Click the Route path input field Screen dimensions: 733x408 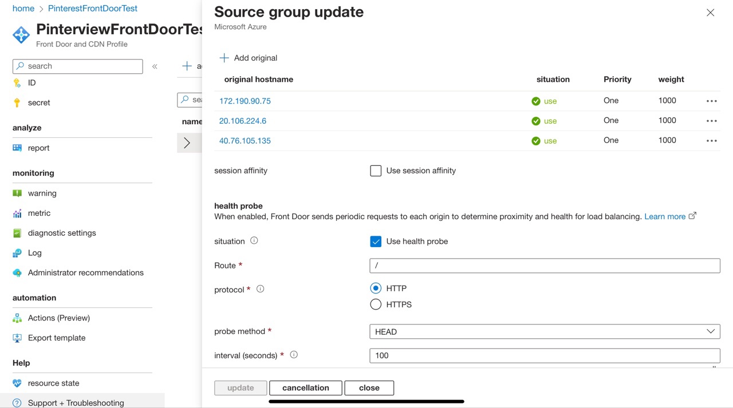(545, 266)
